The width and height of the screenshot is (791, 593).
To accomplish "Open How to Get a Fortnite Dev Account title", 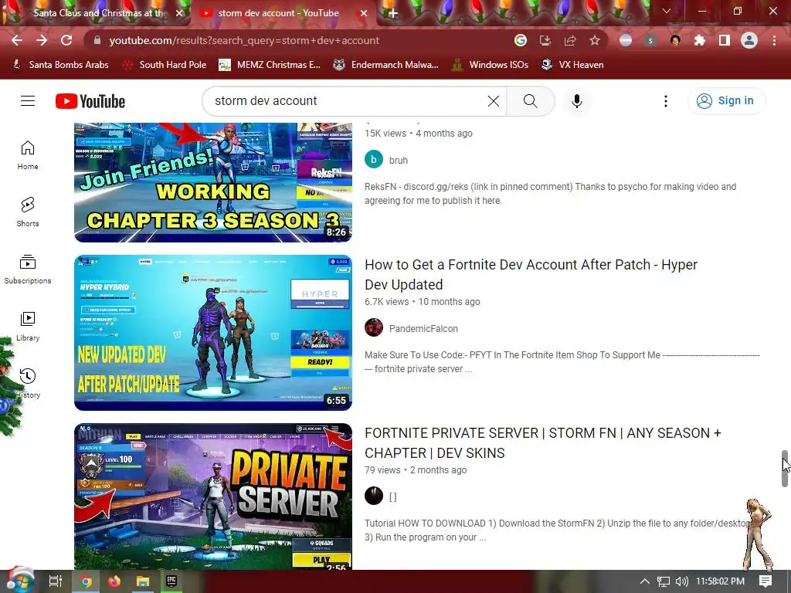I will 531,274.
